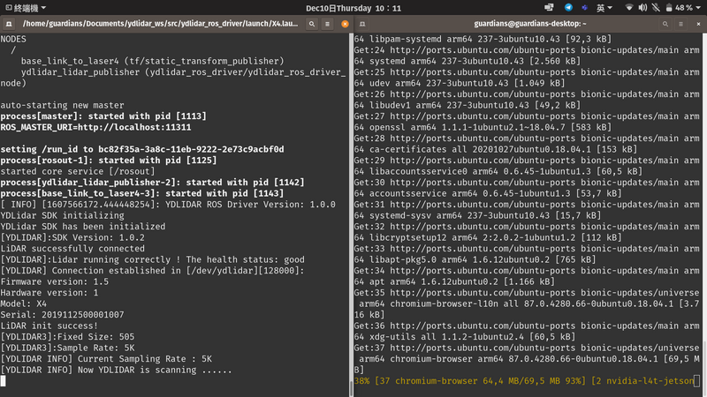This screenshot has height=397, width=707.
Task: Open the clock showing Dec10 Thursday 10:11
Action: coord(353,8)
